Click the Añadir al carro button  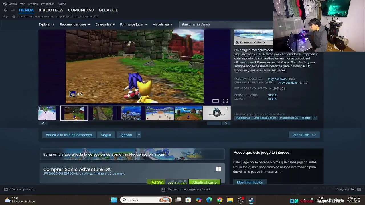204,182
